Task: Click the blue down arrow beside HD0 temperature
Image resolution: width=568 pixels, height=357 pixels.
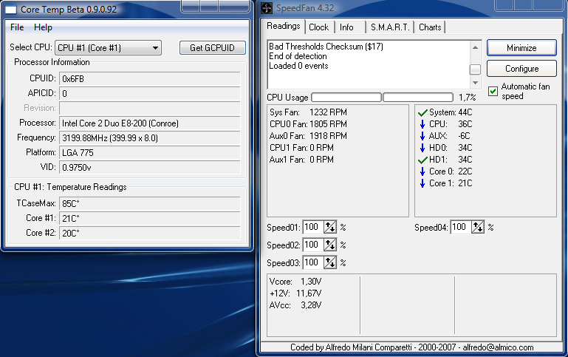Action: 422,148
